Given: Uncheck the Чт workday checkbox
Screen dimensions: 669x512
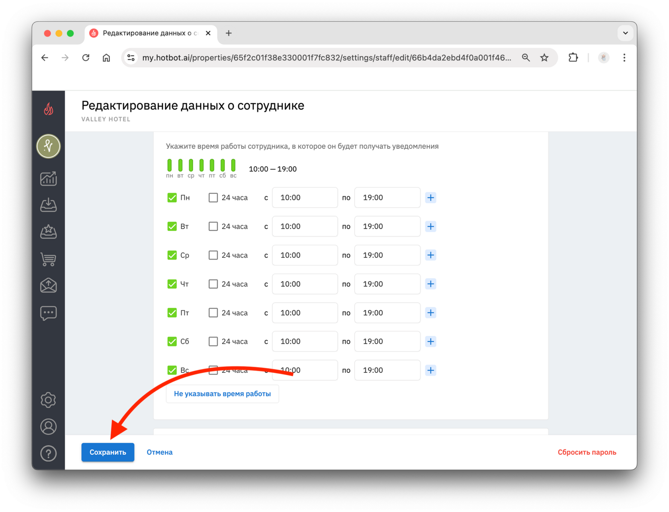Looking at the screenshot, I should (172, 284).
